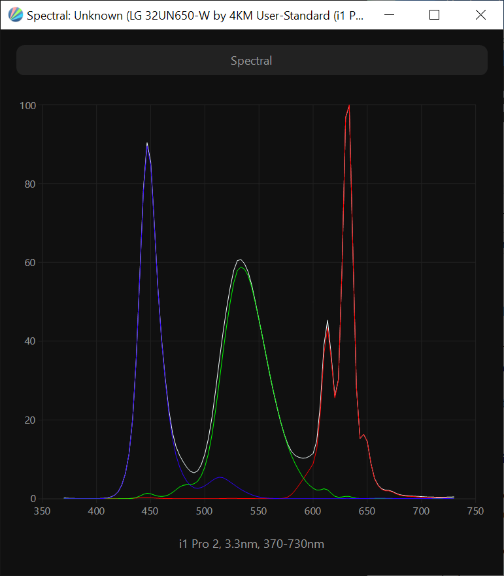Click the i1 Pro 2 instrument caption text

[x=251, y=544]
